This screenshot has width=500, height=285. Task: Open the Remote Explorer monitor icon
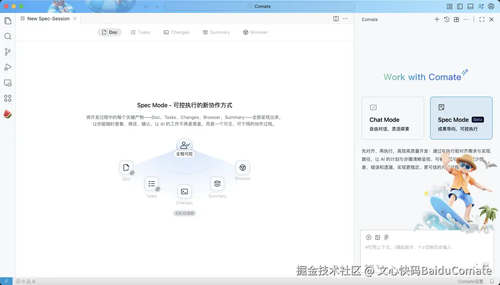click(8, 83)
